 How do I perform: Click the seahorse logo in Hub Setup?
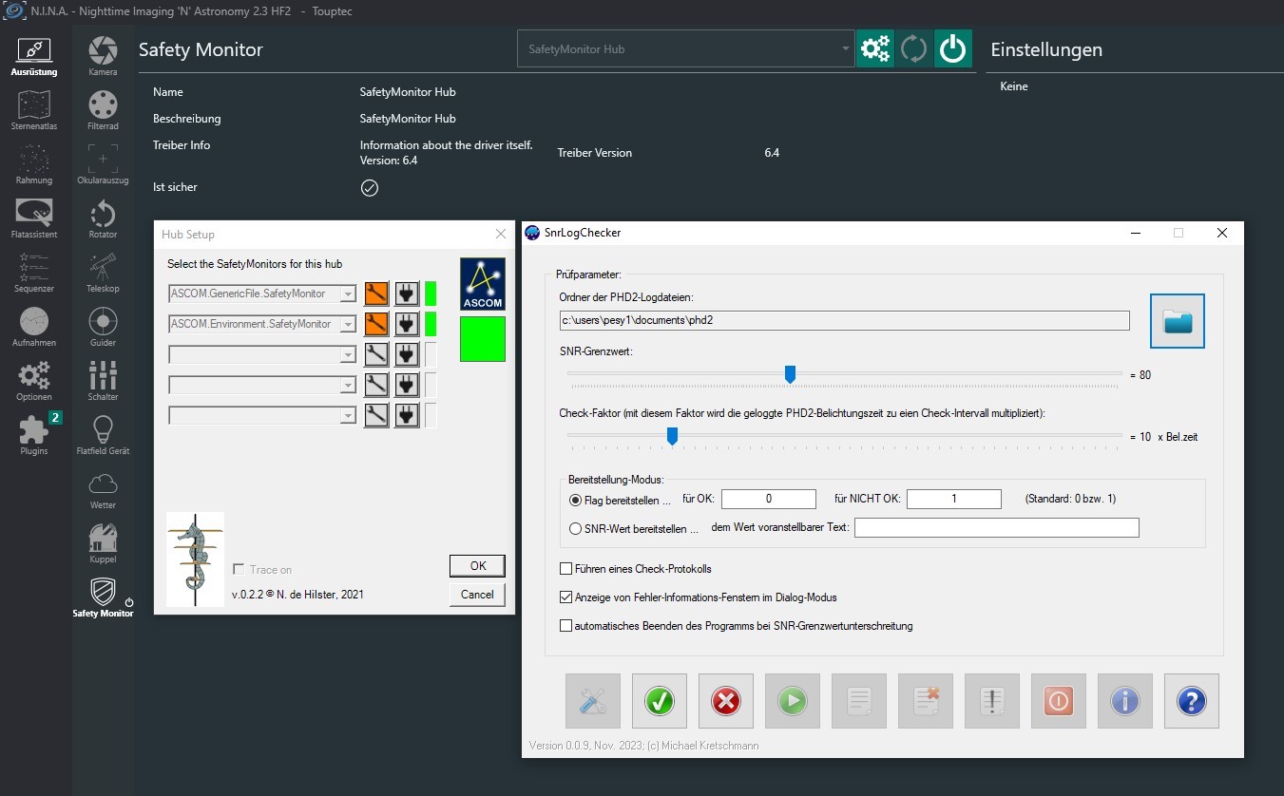point(195,559)
